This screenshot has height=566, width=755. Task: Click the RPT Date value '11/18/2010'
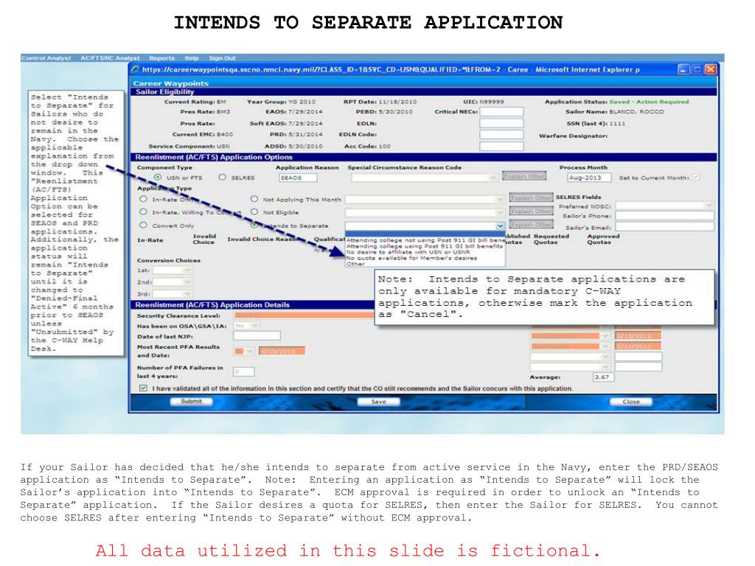pyautogui.click(x=397, y=102)
